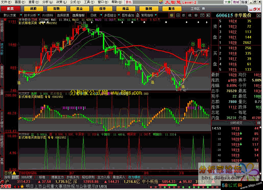Click the 委托 trading button
Image resolution: width=263 pixels, height=190 pixels.
[x=129, y=2]
